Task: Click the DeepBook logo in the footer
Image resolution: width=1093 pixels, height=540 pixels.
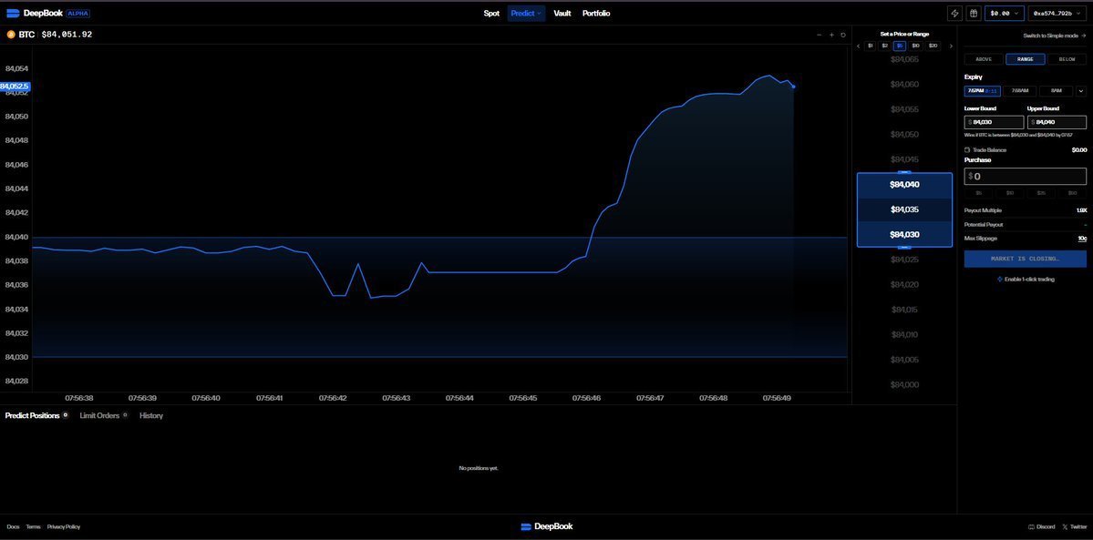Action: (547, 526)
